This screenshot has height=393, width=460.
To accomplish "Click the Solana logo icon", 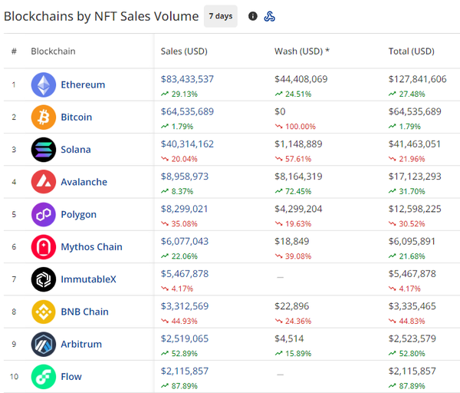I will (x=43, y=150).
